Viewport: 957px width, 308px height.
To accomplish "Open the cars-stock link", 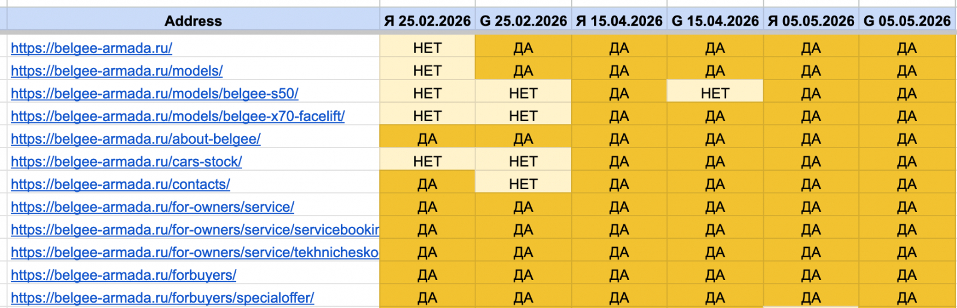I will [x=126, y=161].
